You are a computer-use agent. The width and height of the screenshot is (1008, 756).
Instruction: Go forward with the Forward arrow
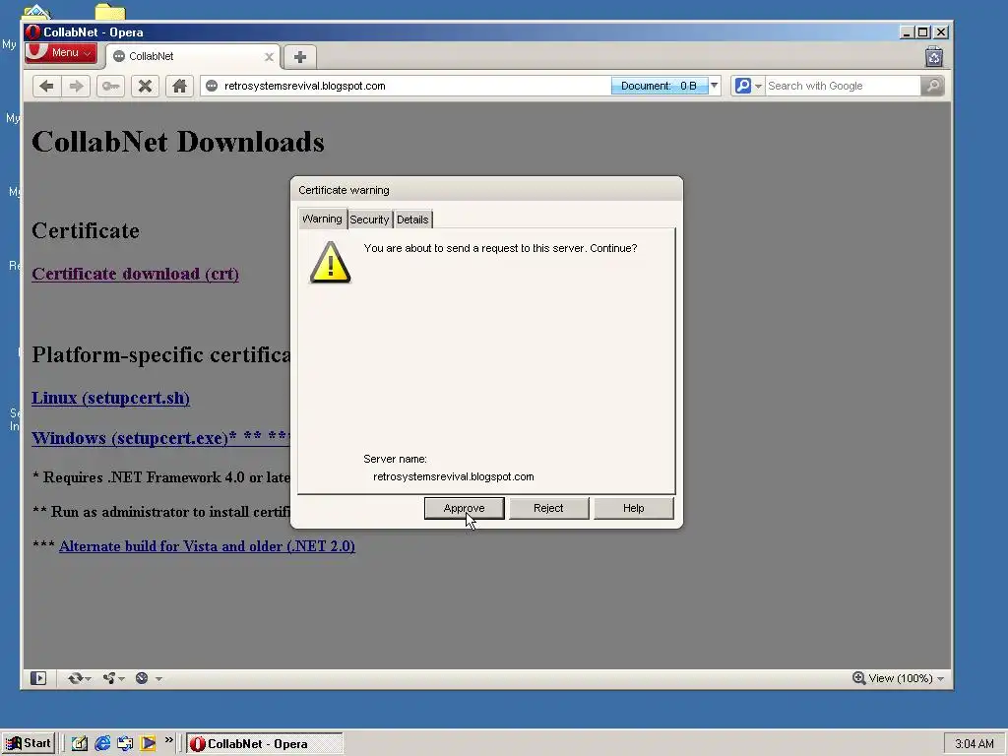[x=76, y=87]
